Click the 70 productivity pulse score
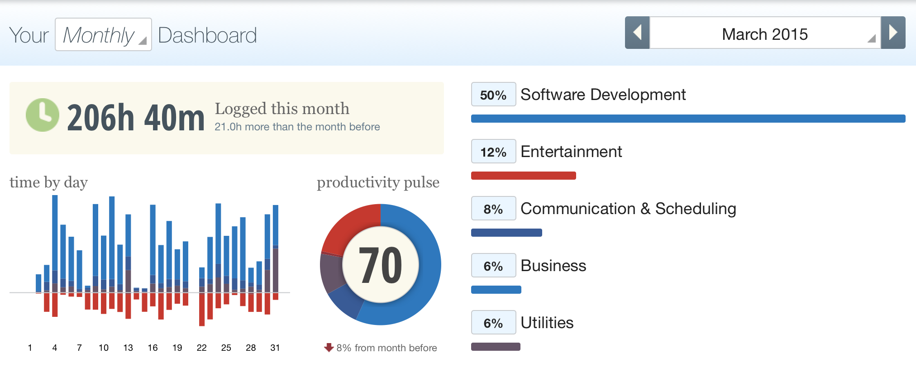The height and width of the screenshot is (382, 916). point(381,265)
